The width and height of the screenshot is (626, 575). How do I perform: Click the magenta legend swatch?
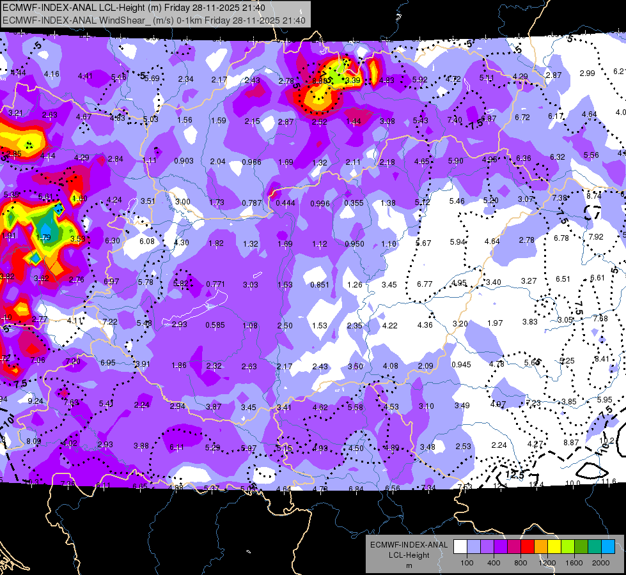(514, 547)
